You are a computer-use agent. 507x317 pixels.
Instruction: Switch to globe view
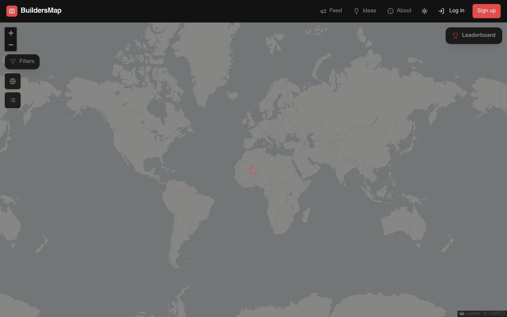tap(13, 81)
